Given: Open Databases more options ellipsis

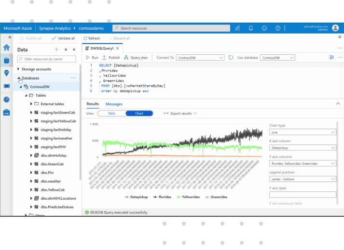Looking at the screenshot, I should (x=73, y=78).
